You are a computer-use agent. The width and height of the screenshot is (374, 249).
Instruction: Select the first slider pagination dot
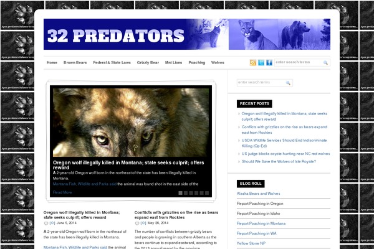coord(181,193)
